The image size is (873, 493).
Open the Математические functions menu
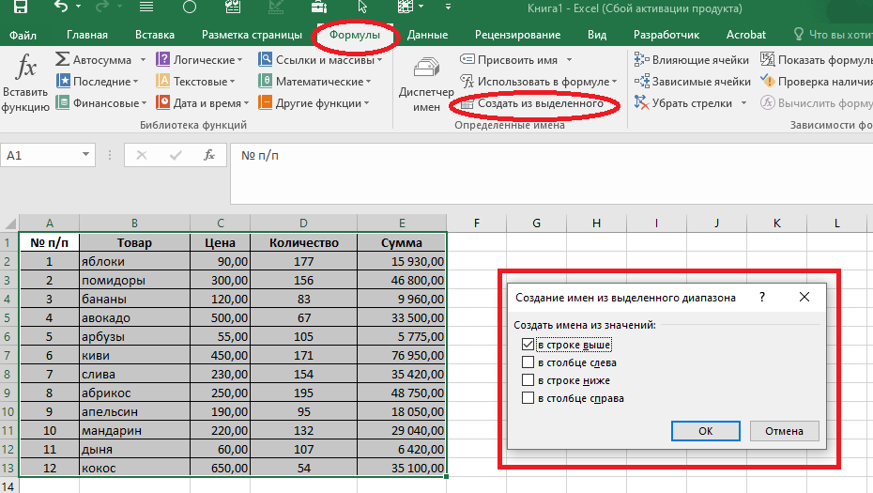314,82
